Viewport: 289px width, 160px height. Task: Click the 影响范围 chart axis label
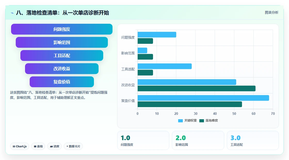128,53
